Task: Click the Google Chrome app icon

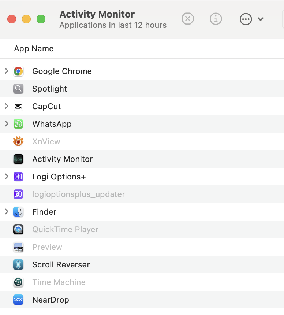Action: tap(18, 71)
